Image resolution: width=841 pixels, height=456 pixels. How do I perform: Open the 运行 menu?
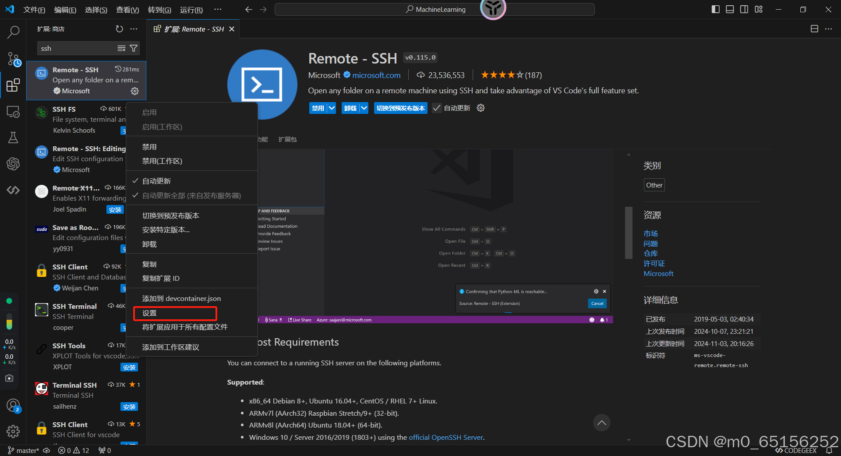coord(191,10)
